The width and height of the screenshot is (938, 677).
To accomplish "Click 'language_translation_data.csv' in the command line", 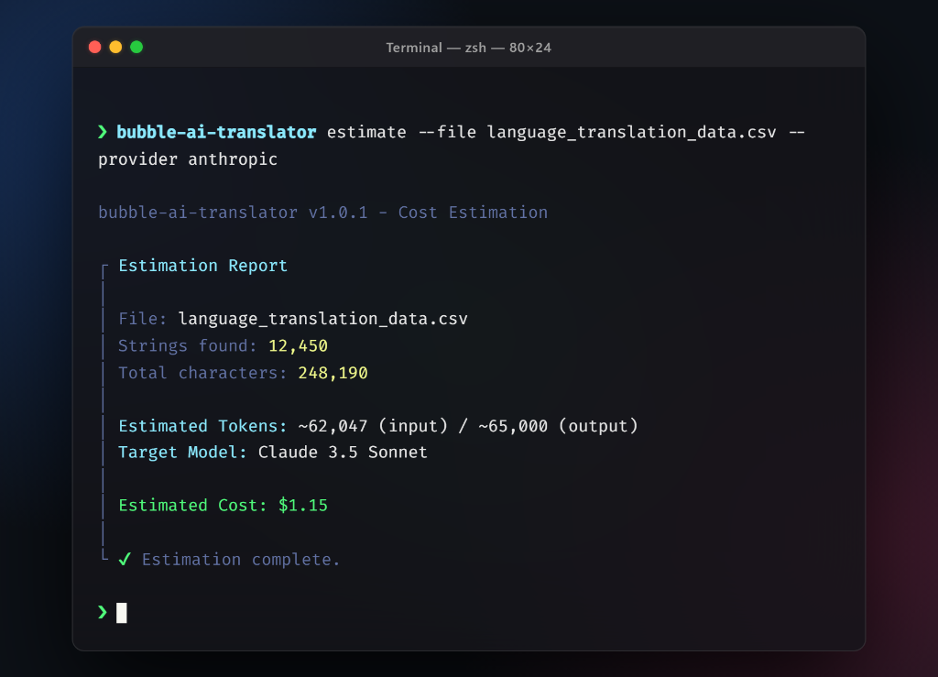I will coord(632,133).
